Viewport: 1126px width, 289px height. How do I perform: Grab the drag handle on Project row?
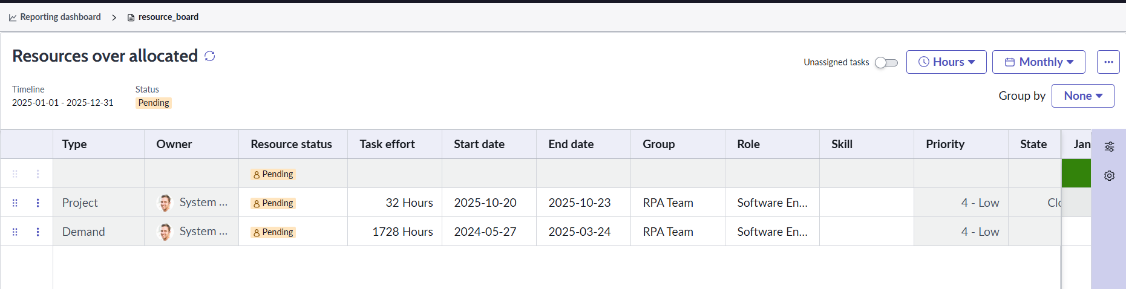15,203
